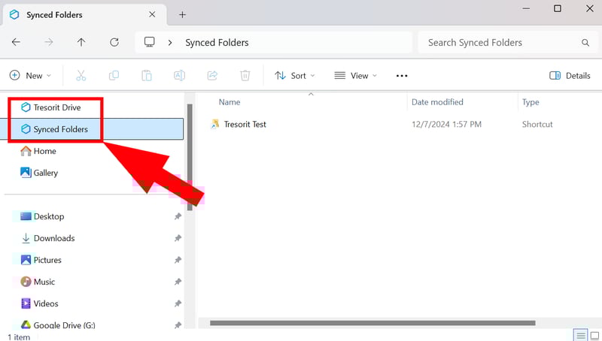Expand the address bar chevron after the monitor icon
This screenshot has height=341, width=602.
(170, 43)
